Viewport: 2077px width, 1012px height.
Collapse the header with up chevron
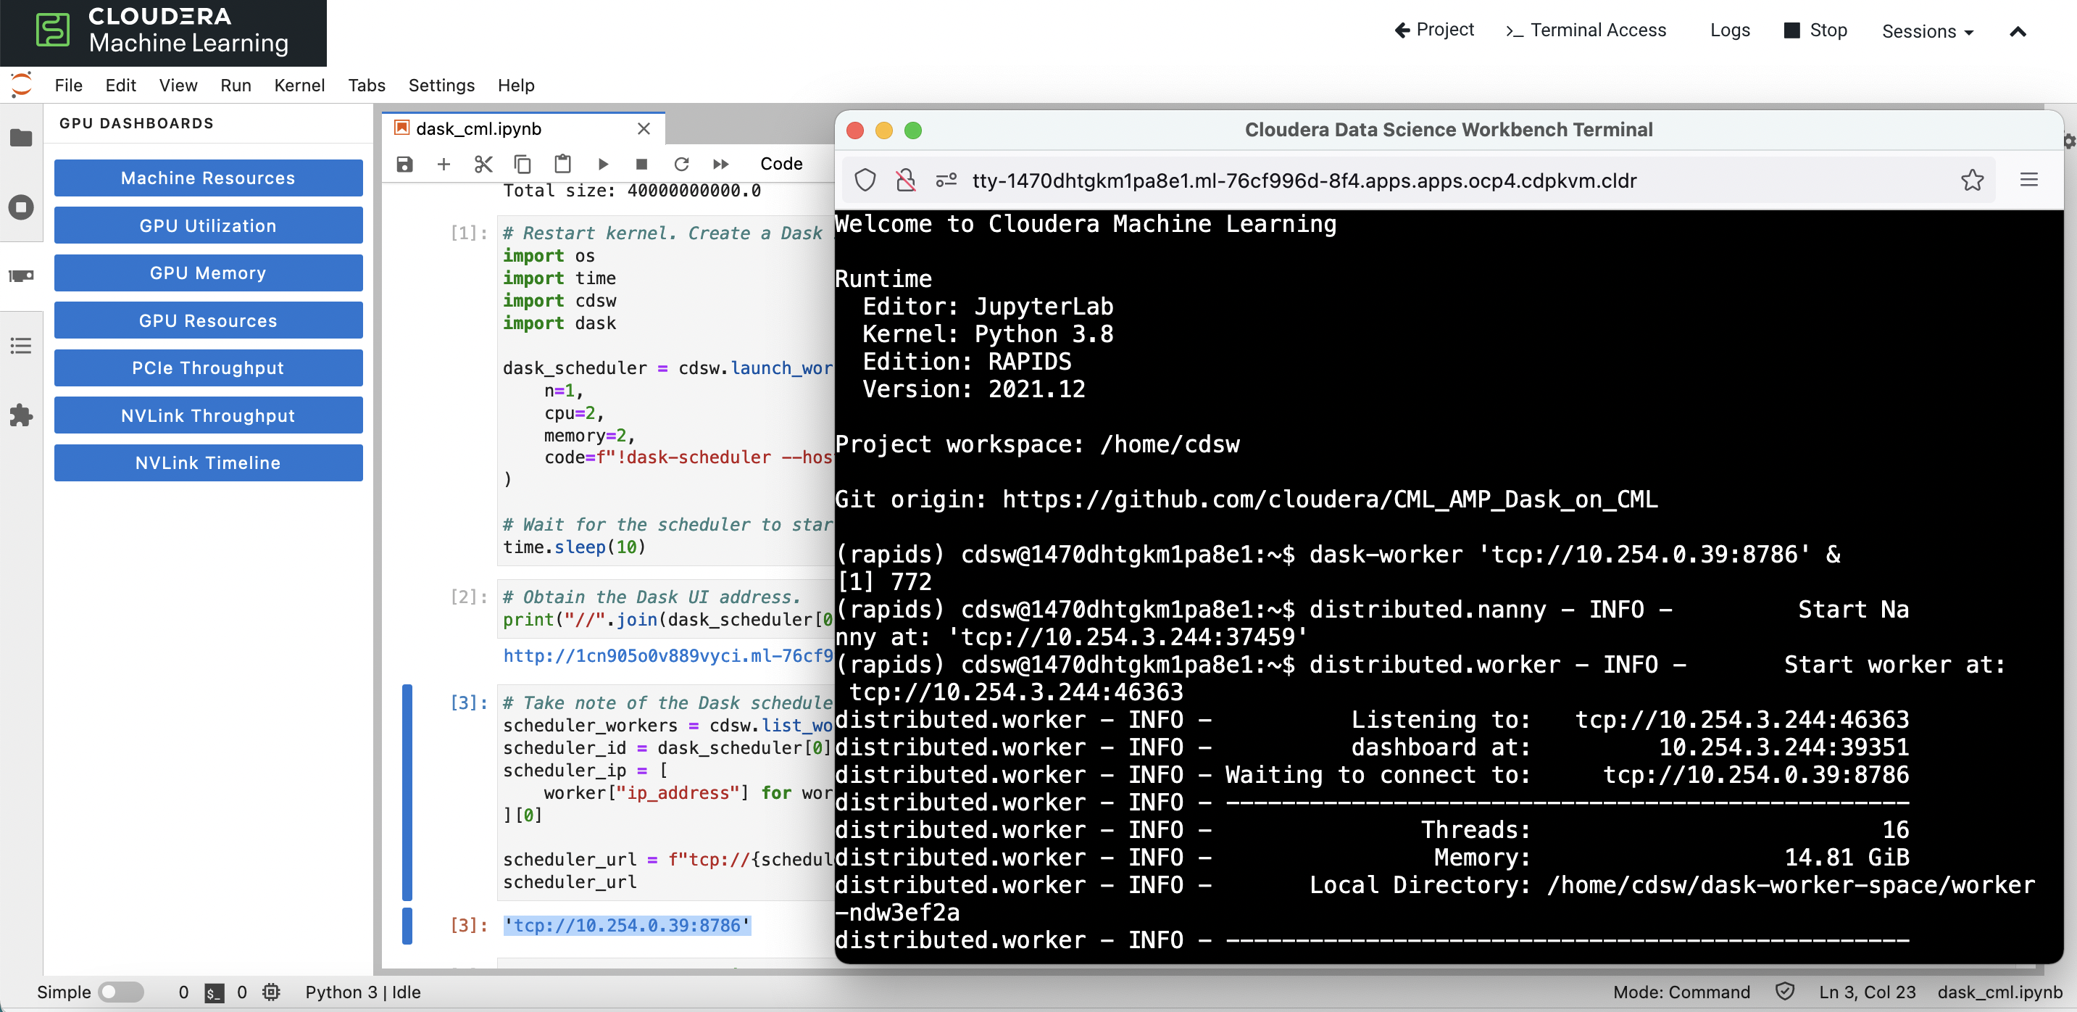[x=2018, y=31]
